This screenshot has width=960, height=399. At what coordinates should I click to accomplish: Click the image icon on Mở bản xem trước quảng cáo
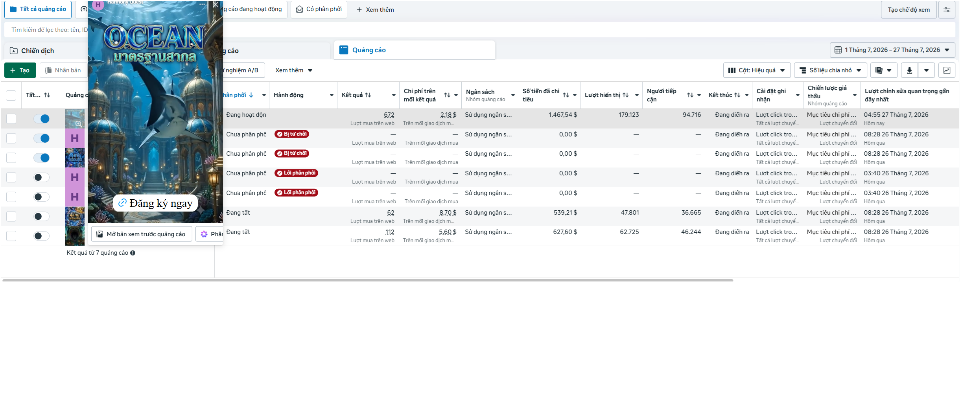coord(100,234)
